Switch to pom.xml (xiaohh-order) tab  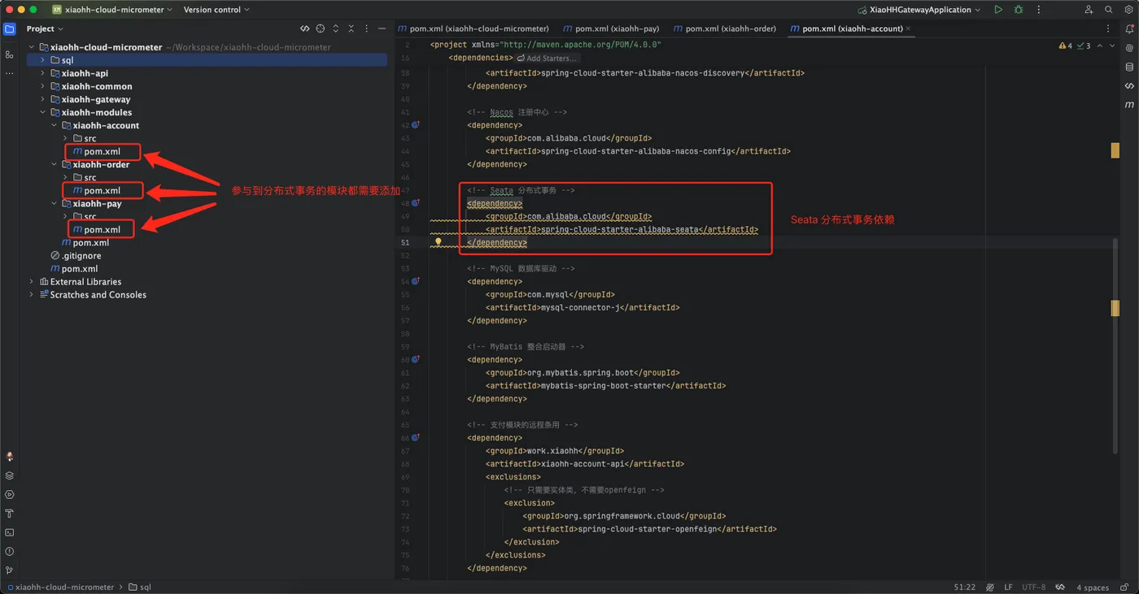tap(725, 28)
